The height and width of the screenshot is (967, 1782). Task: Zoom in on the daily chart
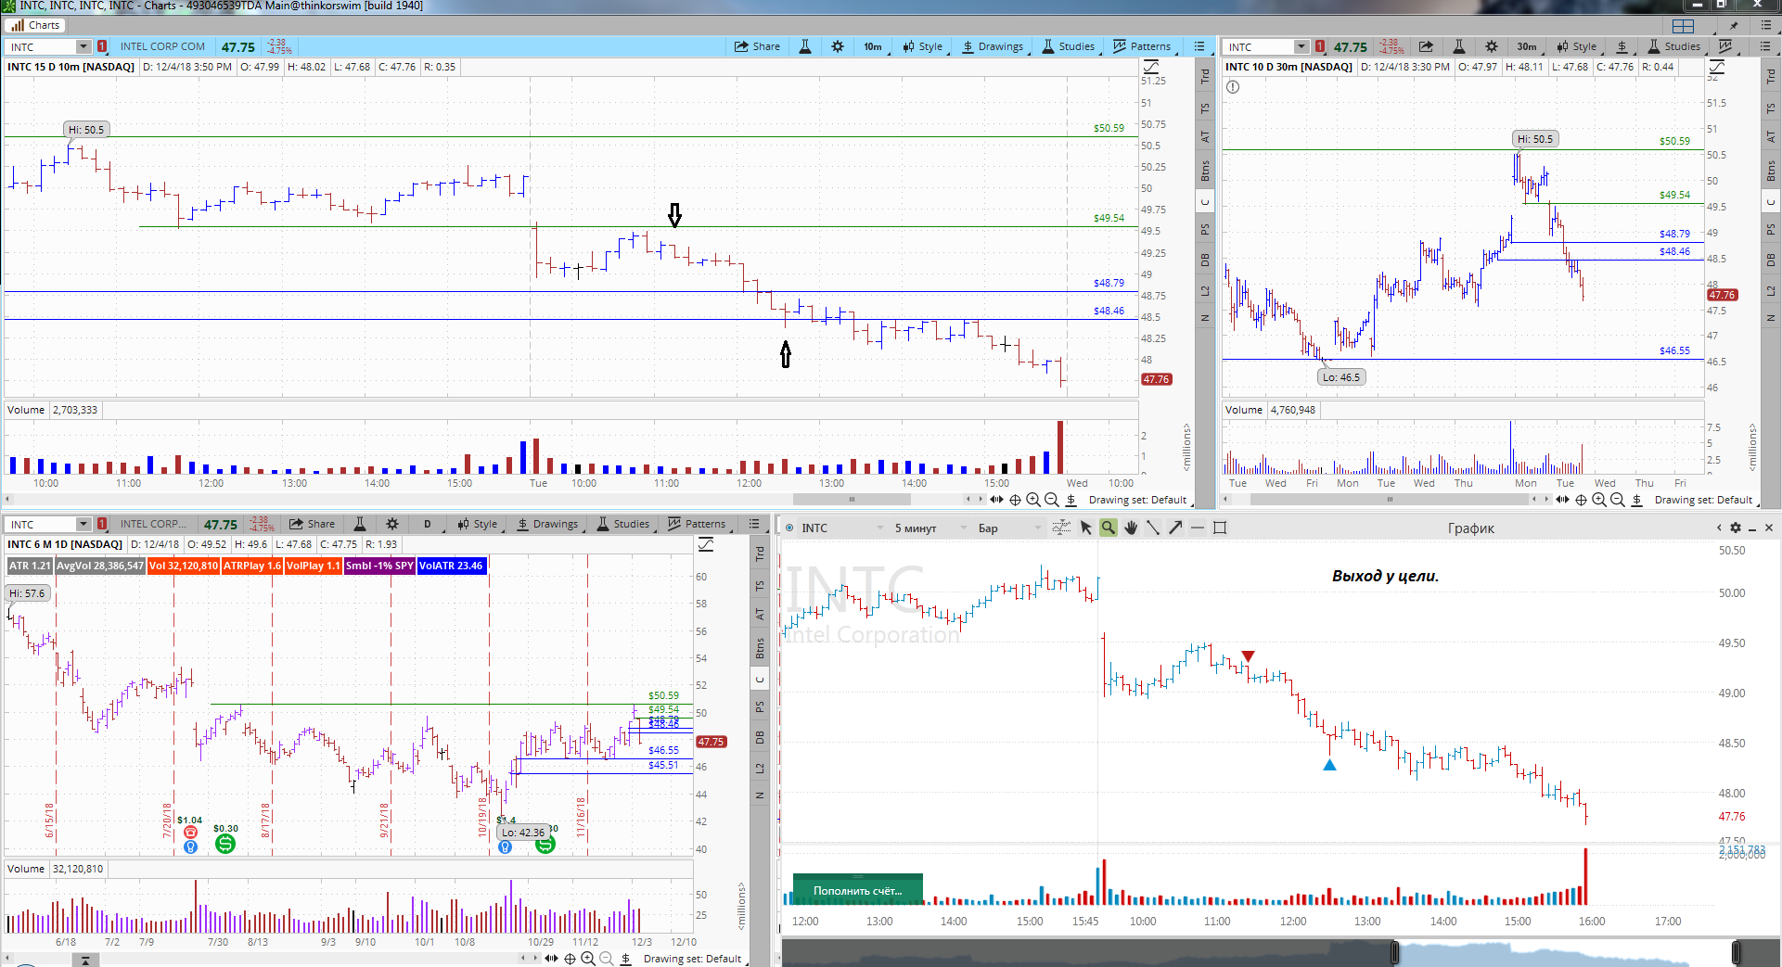coord(588,959)
